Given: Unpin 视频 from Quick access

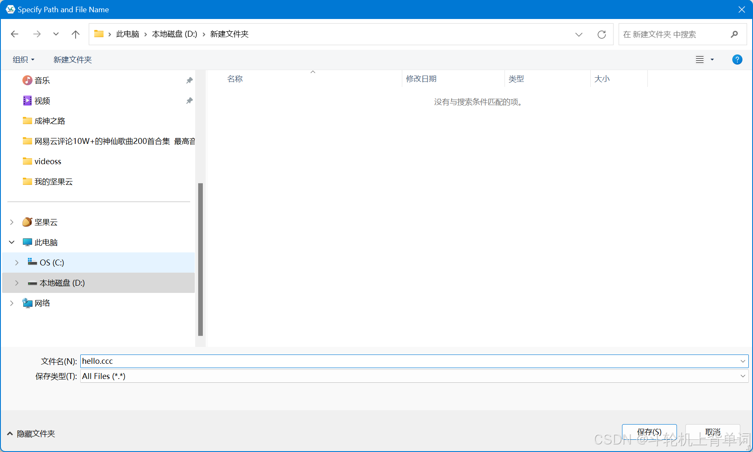Looking at the screenshot, I should tap(189, 100).
